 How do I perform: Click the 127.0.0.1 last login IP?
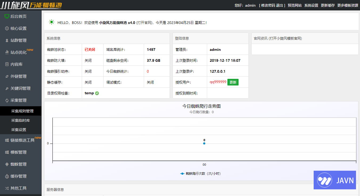218,71
